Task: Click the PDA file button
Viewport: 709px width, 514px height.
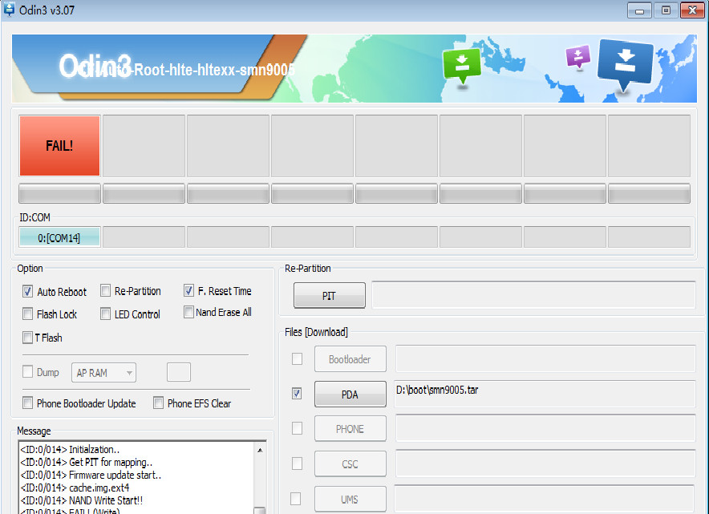Action: [x=350, y=394]
